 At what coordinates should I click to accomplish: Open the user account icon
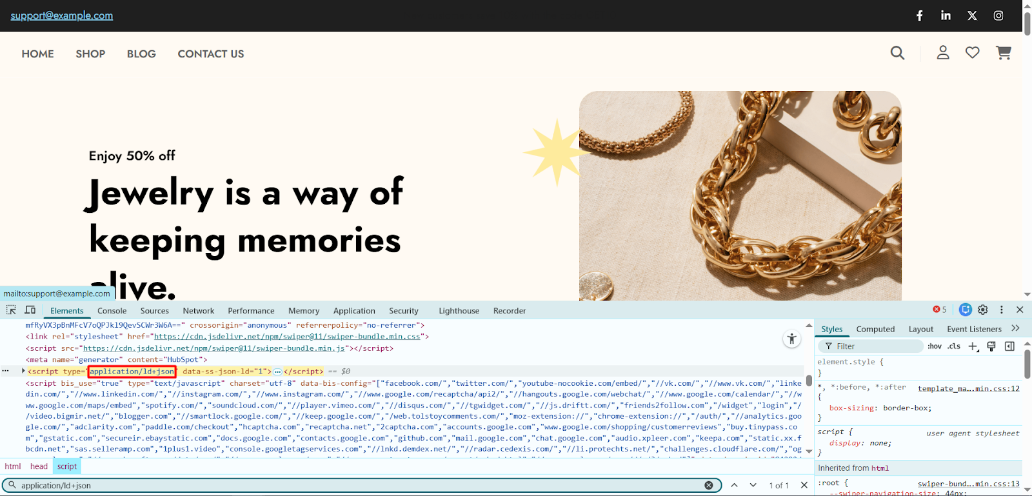pos(942,53)
